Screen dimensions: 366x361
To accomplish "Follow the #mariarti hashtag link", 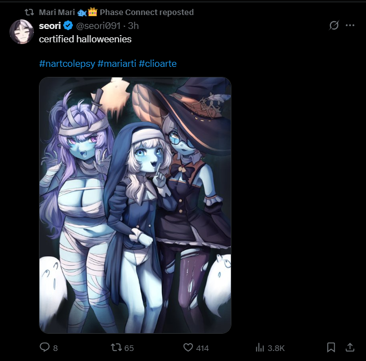I will pos(117,64).
